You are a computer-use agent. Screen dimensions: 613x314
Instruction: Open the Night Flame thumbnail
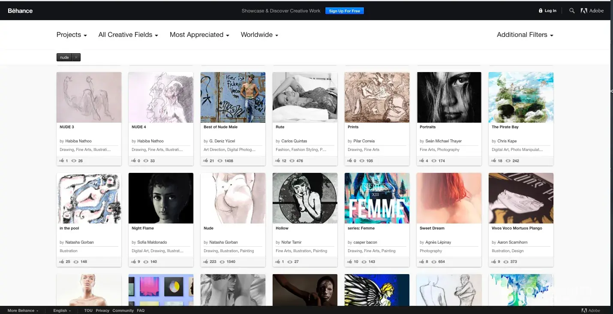click(161, 198)
